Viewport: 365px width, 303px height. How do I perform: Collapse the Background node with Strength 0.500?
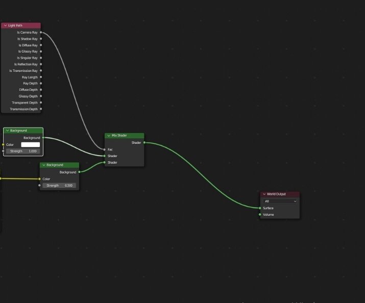click(44, 165)
